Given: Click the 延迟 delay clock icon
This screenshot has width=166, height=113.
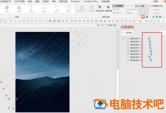Looking at the screenshot, I should (128, 13).
